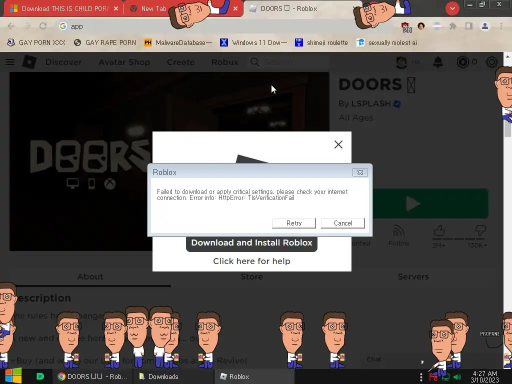512x384 pixels.
Task: Toggle the browser side panel icon
Action: [469, 26]
